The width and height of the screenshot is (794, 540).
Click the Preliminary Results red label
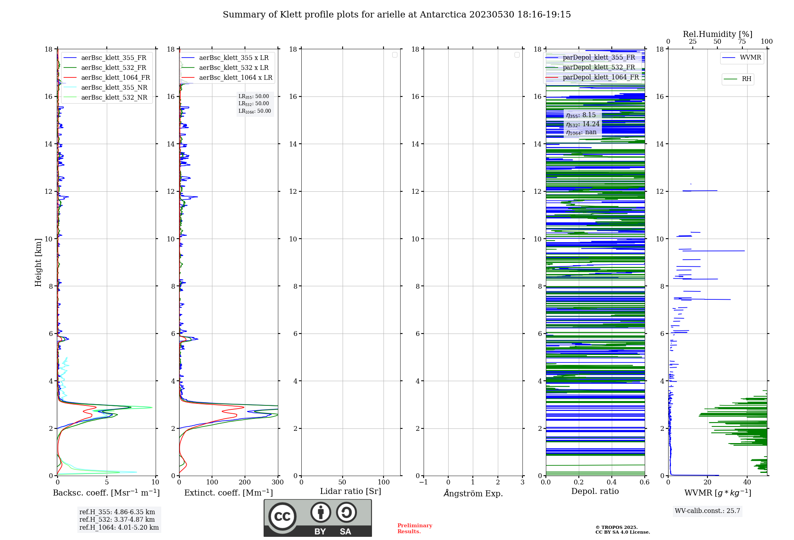click(x=414, y=528)
